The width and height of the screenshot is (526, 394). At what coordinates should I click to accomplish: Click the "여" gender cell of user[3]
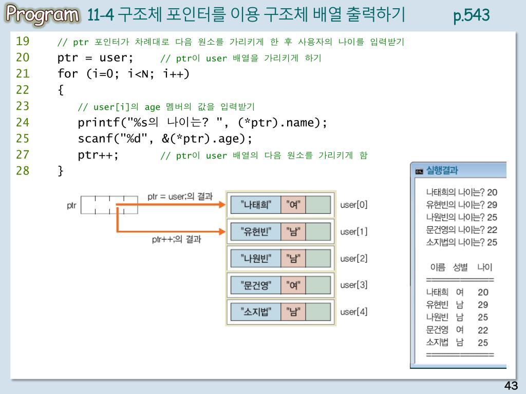click(293, 285)
